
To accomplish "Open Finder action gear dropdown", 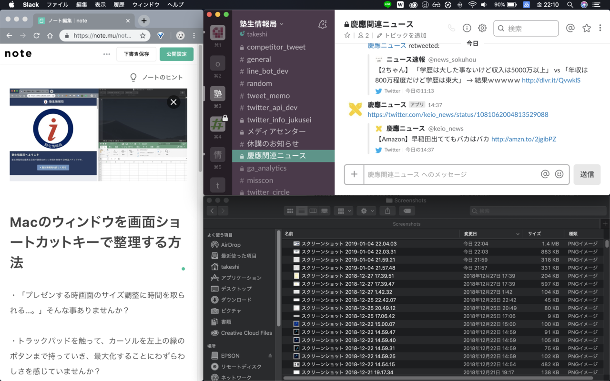I will tap(366, 211).
